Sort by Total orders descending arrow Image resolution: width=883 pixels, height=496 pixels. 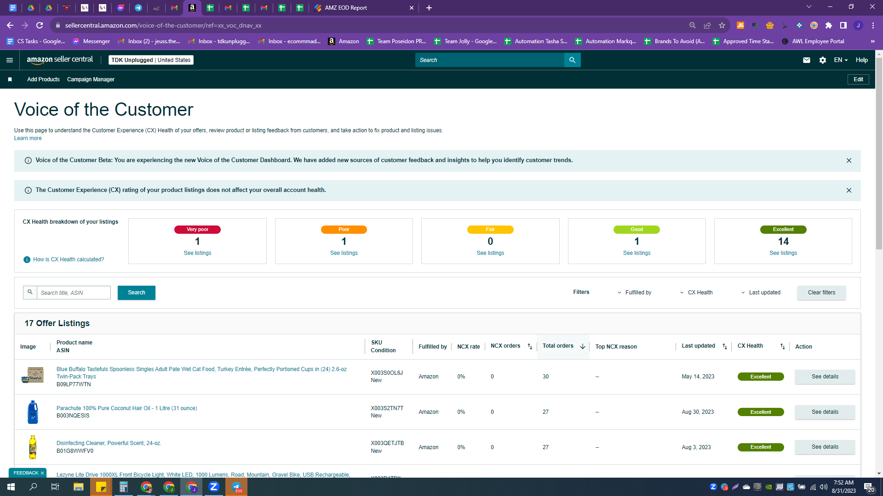583,347
